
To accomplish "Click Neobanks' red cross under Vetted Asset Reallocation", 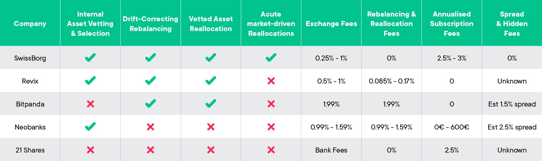I will pos(211,127).
